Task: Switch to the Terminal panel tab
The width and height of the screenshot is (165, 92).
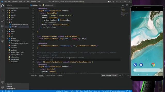Action: (x=60, y=75)
